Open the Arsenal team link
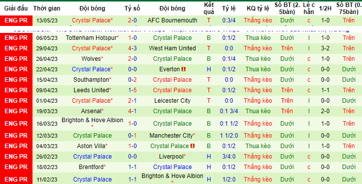Image resolution: width=362 pixels, height=184 pixels. [91, 111]
